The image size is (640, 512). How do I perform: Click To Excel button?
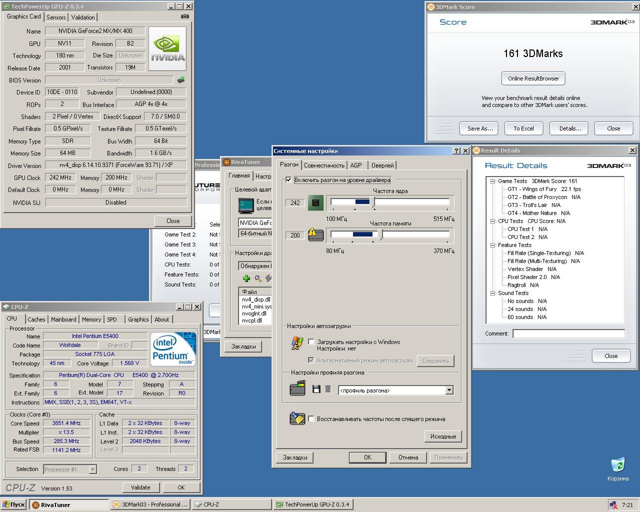(x=523, y=128)
